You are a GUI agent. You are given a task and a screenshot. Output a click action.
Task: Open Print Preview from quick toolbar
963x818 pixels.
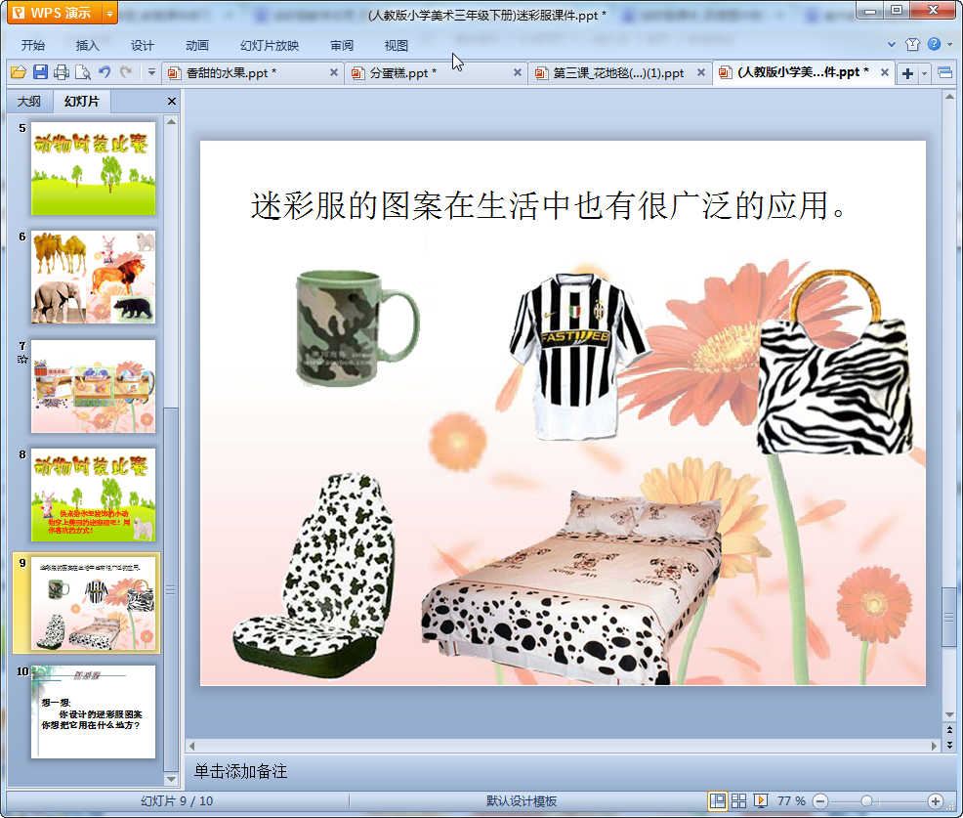pyautogui.click(x=83, y=72)
